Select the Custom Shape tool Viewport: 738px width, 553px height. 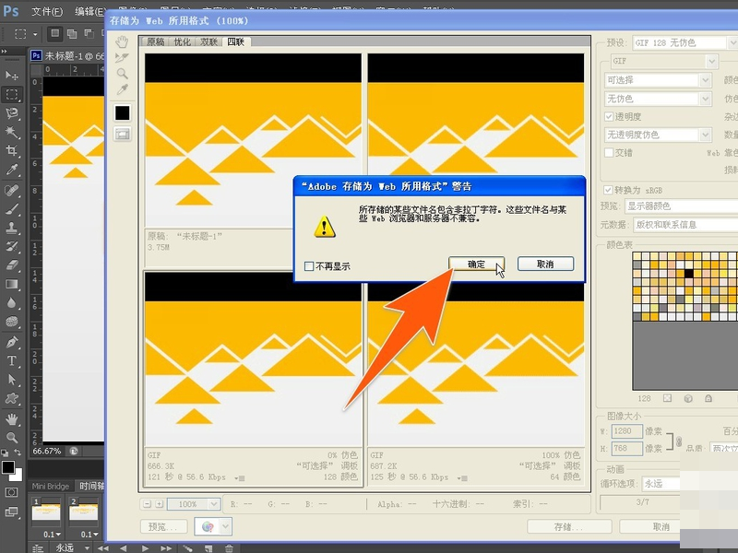tap(12, 398)
